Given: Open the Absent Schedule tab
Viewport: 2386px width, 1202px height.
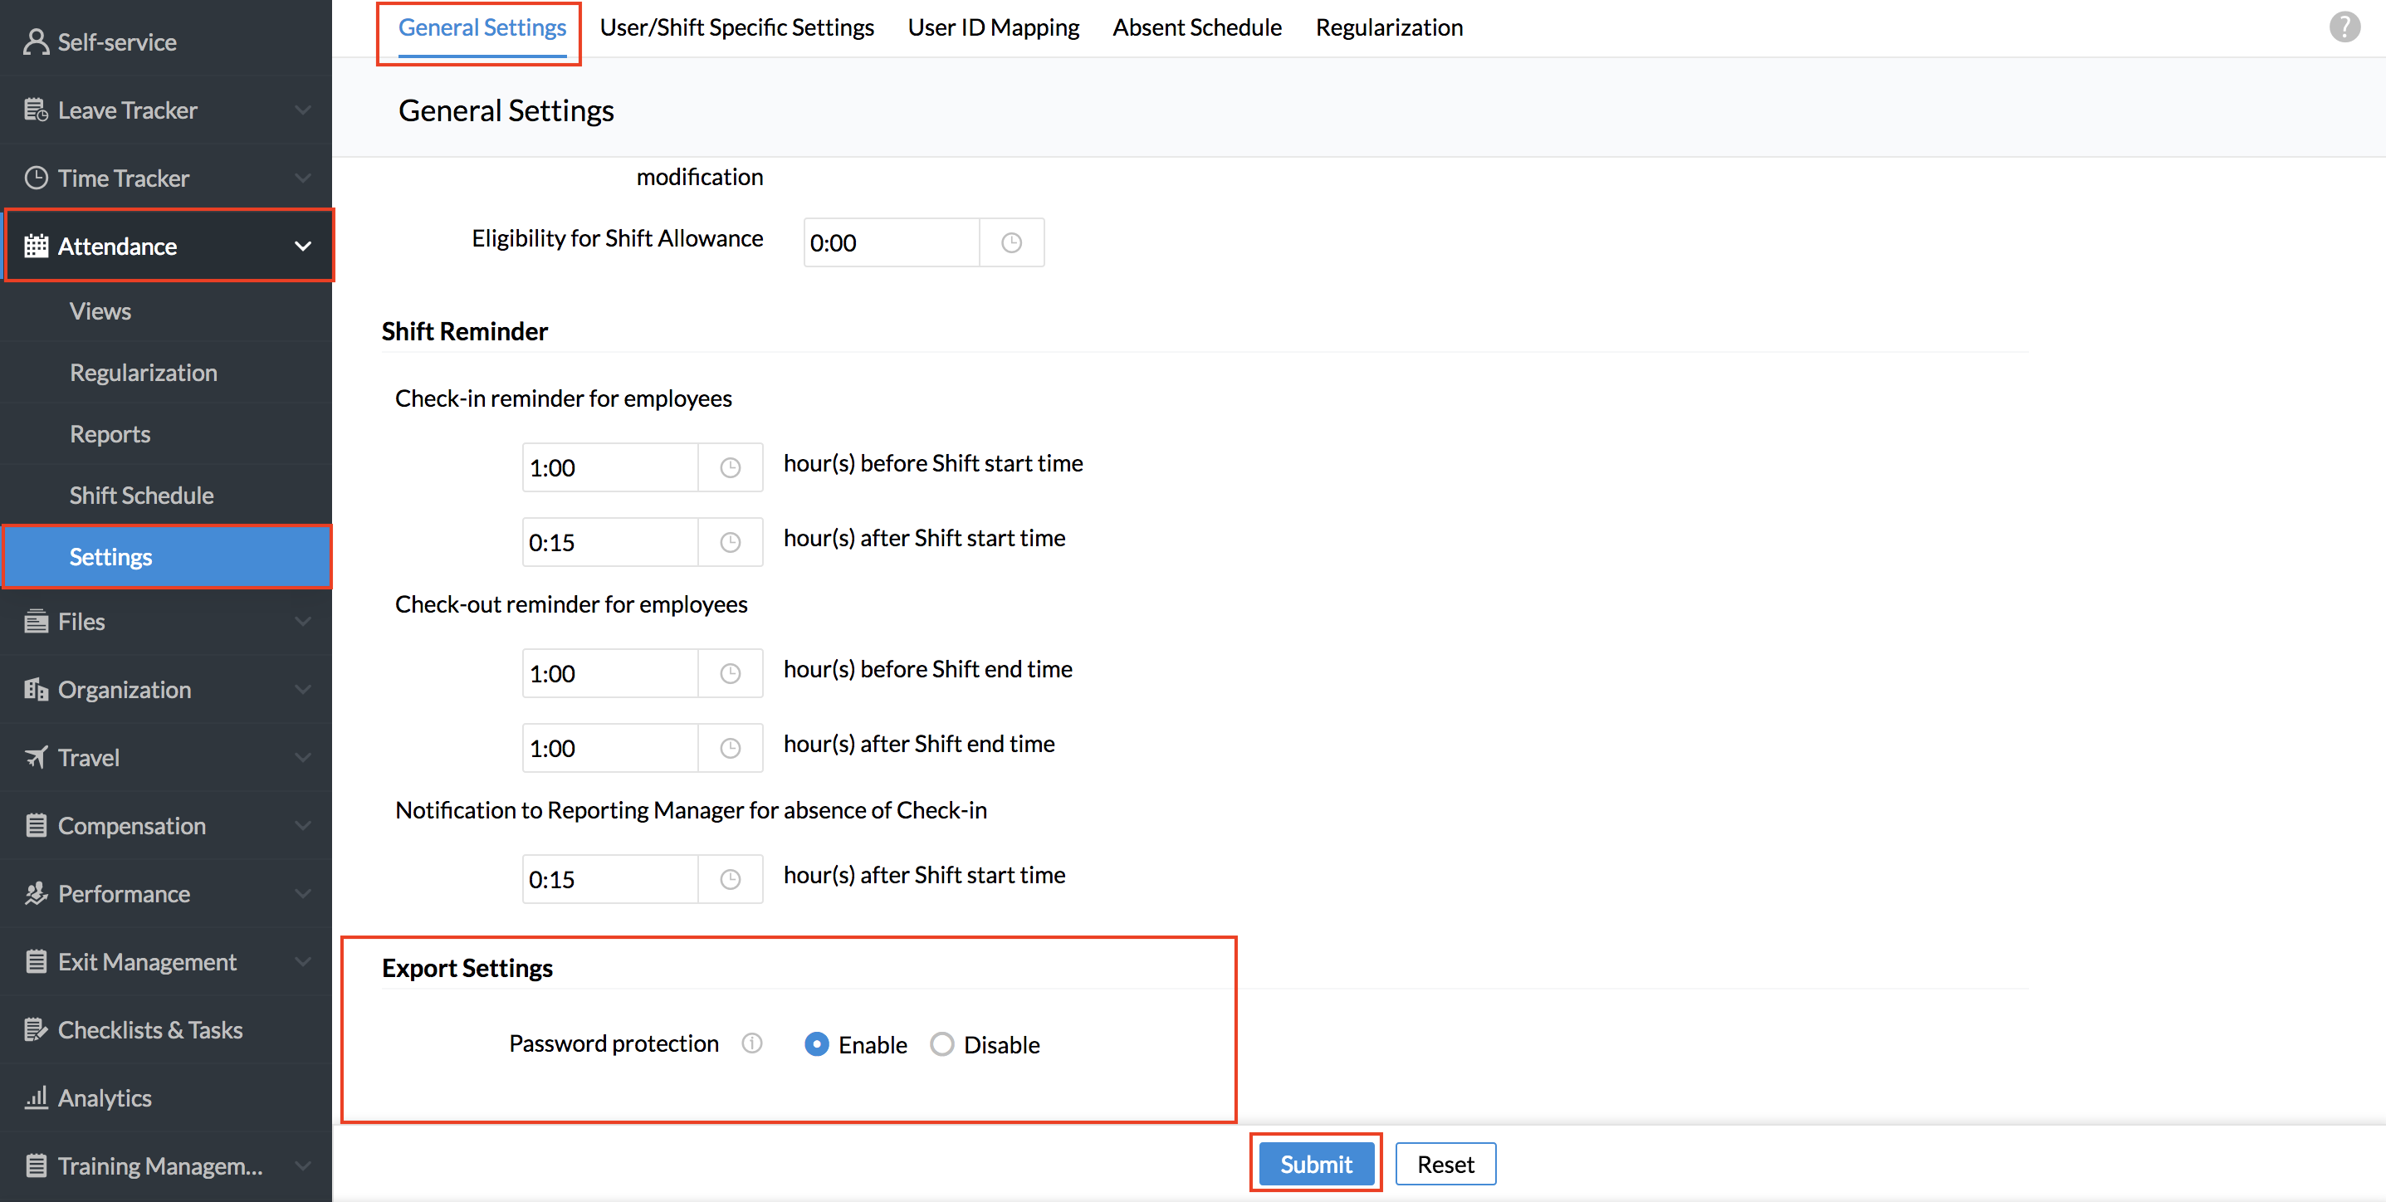Looking at the screenshot, I should 1196,27.
